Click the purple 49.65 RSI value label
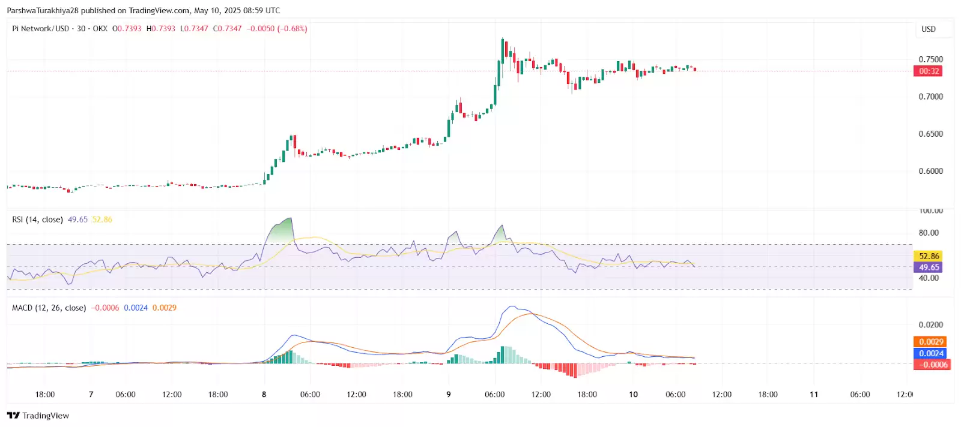The image size is (961, 427). pyautogui.click(x=928, y=267)
